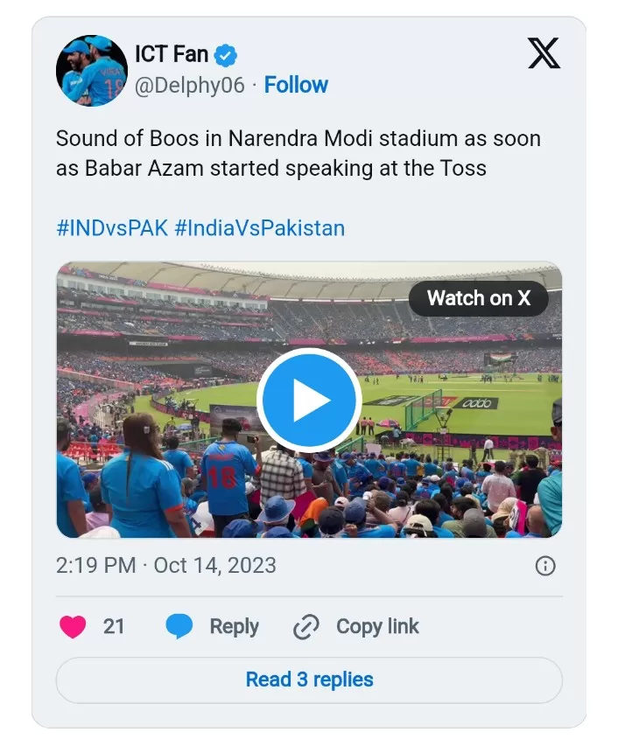The width and height of the screenshot is (618, 739).
Task: Expand Read 3 replies
Action: (x=309, y=680)
